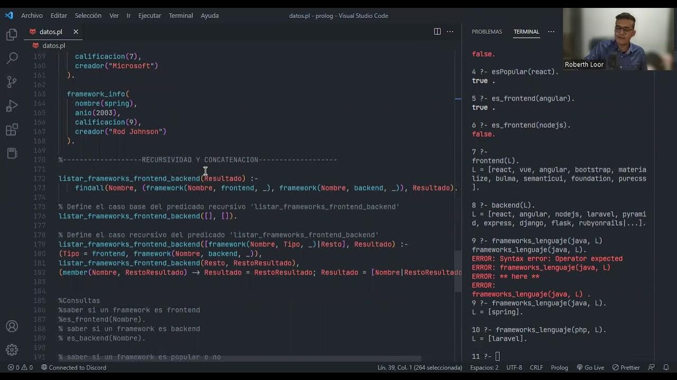Change end of line sequence CRLF
677x380 pixels.
536,367
